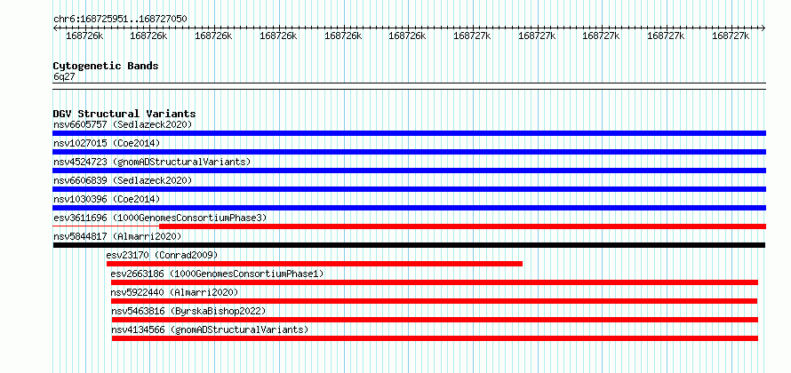Open the nsv1027015 (Coe2014) variant label

tap(107, 143)
